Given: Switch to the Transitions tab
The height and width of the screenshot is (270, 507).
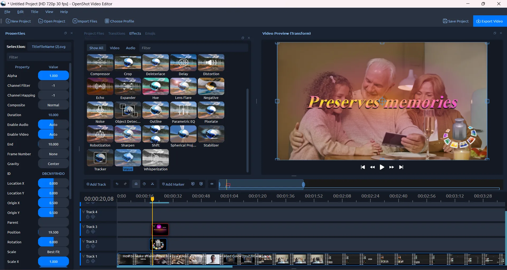Looking at the screenshot, I should point(117,33).
